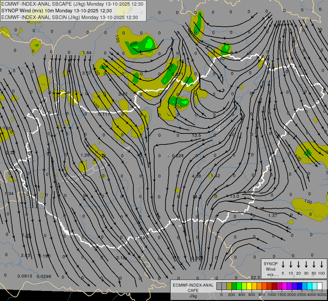
Task: Click the 22.3 value near the wind legend
Action: click(255, 277)
